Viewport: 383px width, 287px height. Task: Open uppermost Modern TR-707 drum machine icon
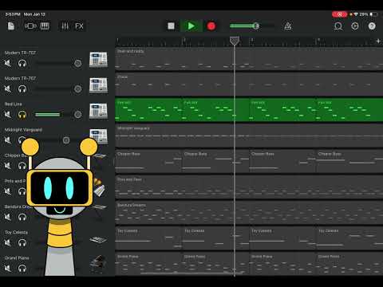click(x=98, y=60)
